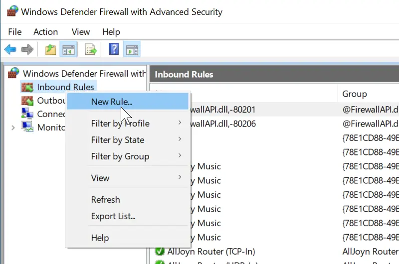This screenshot has height=264, width=399.
Task: Choose New Rule... from the context menu
Action: pyautogui.click(x=112, y=102)
